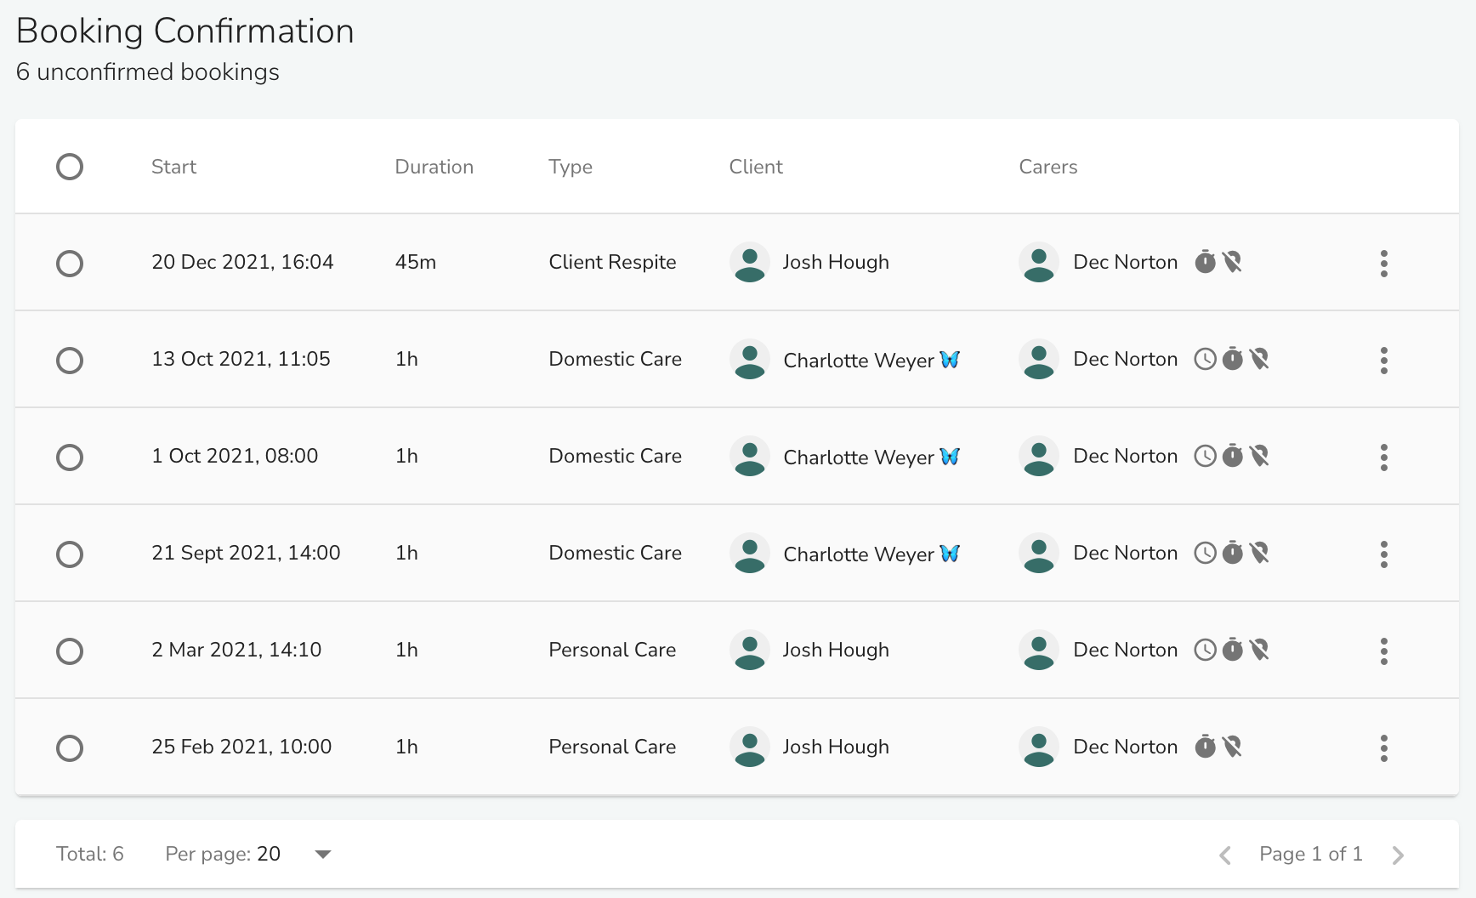Open more options for 1 Oct 2021 booking
Screen dimensions: 1476x898
tap(1384, 458)
